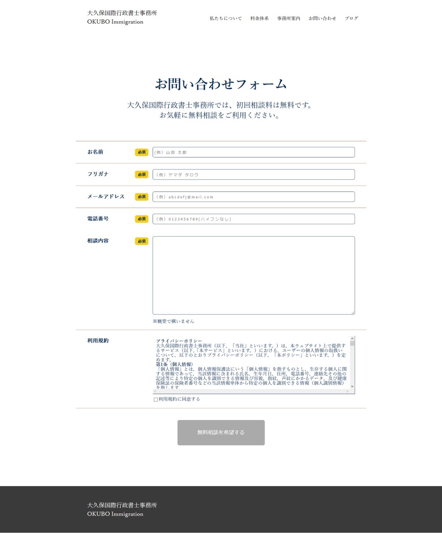Click the 無料相談を希望する submit button
Screen dimensions: 442x533
pyautogui.click(x=221, y=432)
